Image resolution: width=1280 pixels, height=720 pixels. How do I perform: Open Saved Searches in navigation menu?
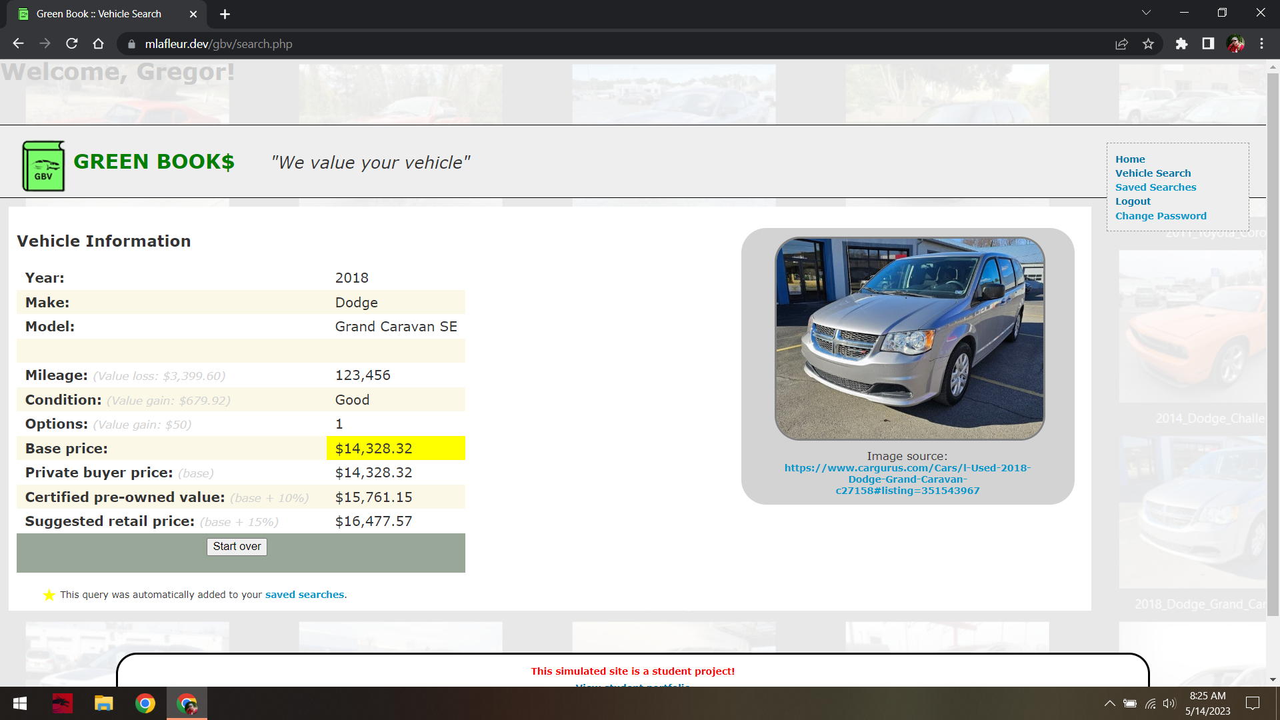(x=1155, y=187)
